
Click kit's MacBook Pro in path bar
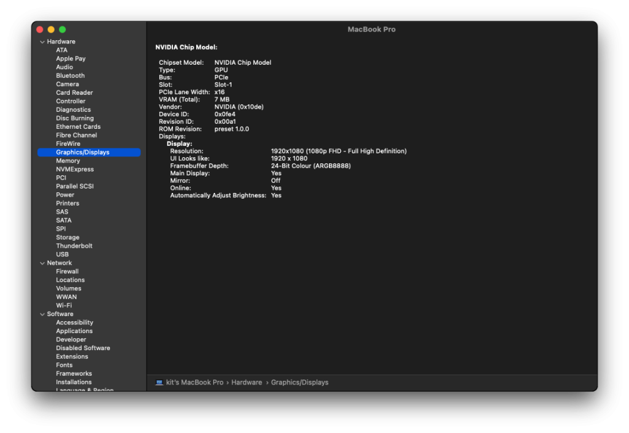tap(194, 383)
